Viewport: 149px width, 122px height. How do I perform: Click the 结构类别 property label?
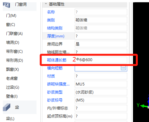pos(55,28)
